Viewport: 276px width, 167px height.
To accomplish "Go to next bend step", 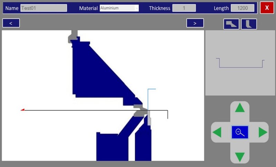I will point(195,23).
